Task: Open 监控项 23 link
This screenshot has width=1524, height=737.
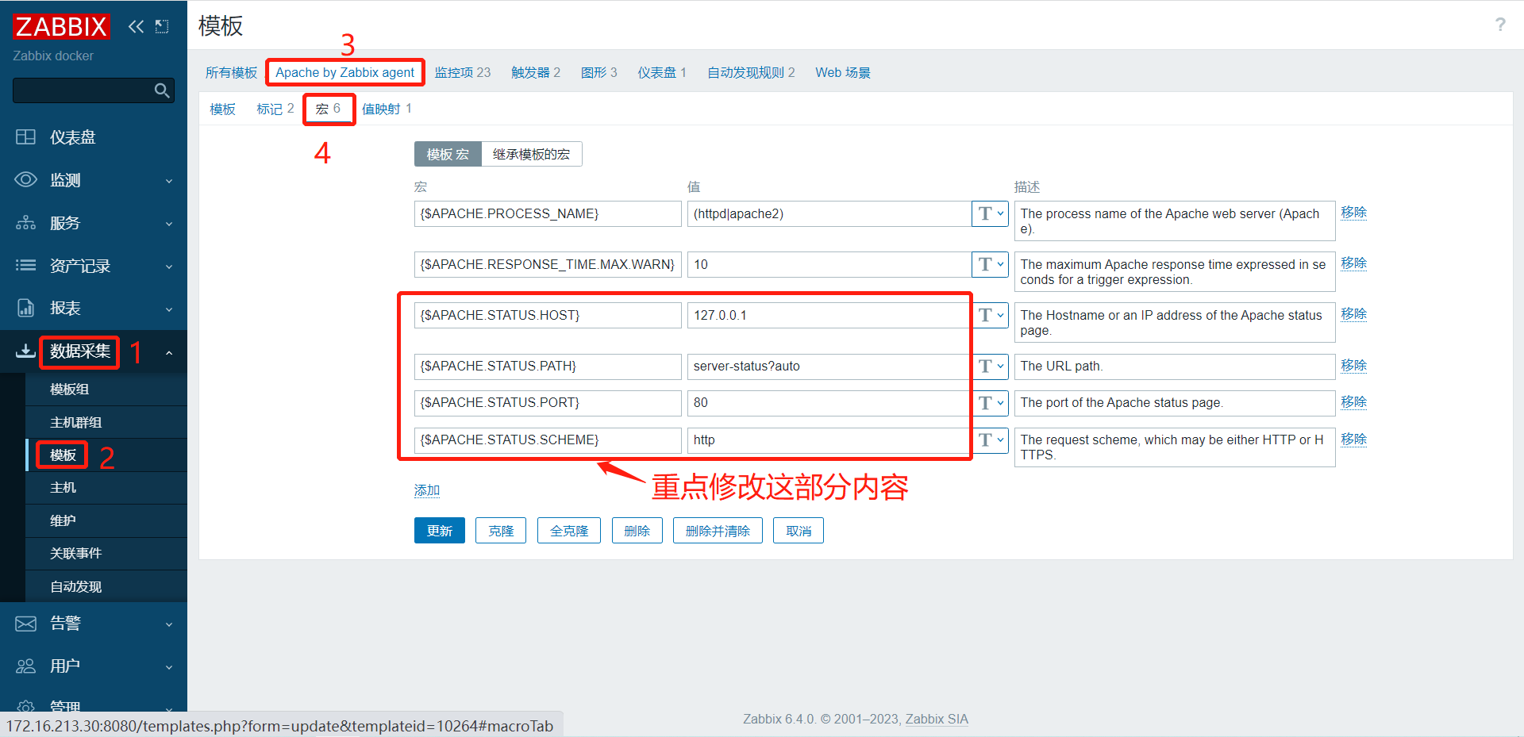Action: click(x=463, y=72)
